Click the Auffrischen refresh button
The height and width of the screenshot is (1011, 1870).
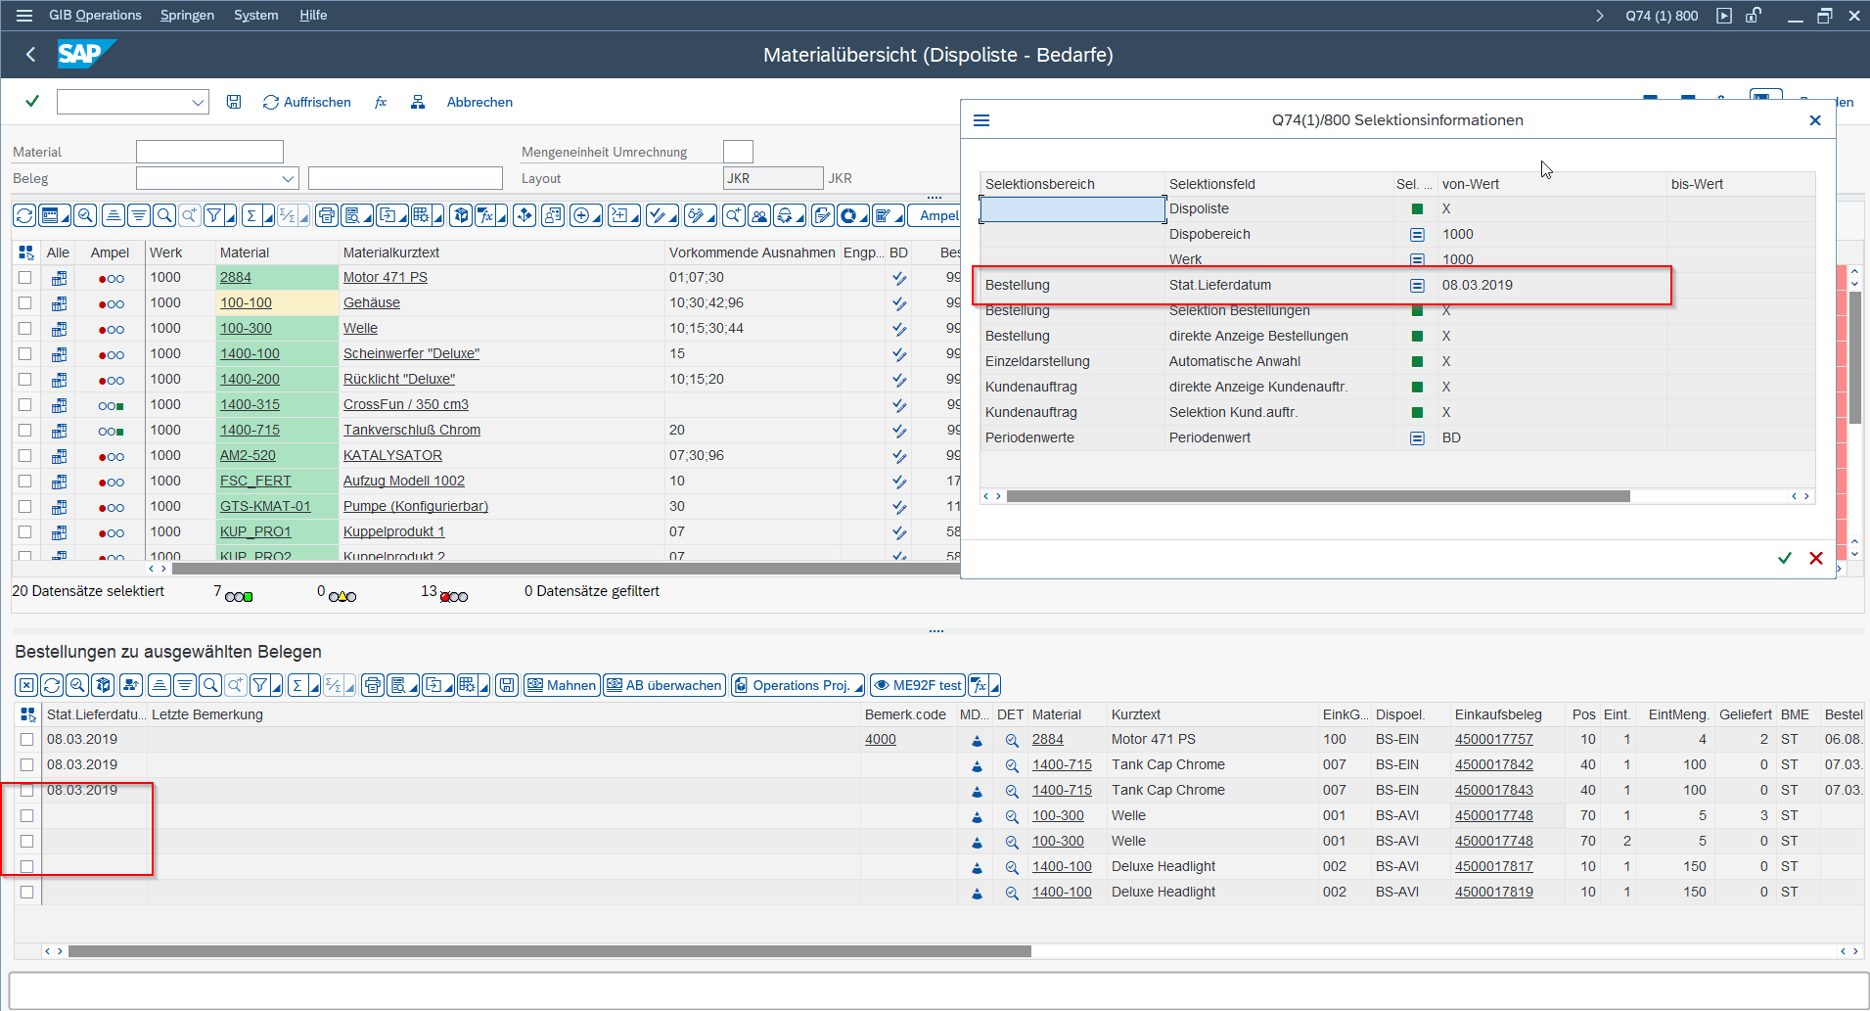[x=307, y=102]
